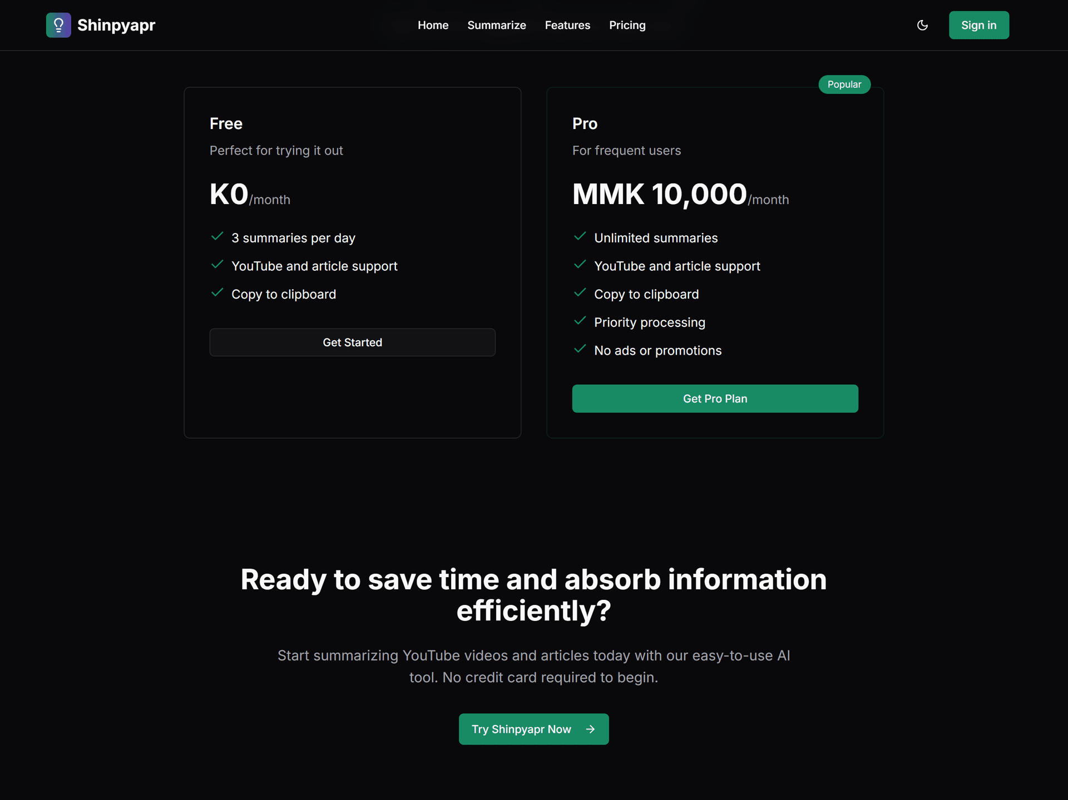
Task: Click checkmark beside Priority processing
Action: click(580, 321)
